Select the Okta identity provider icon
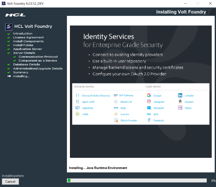Screen dimensions: 216x187 coord(116,108)
